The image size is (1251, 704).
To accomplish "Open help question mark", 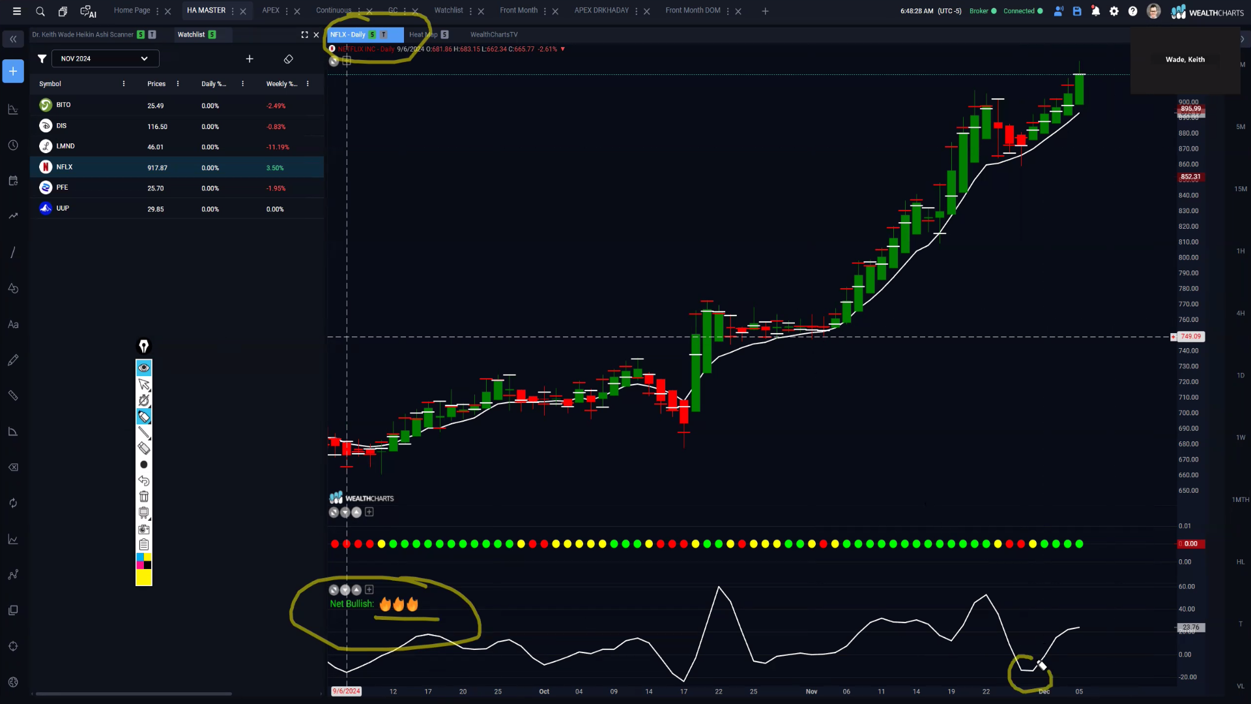I will [1133, 11].
